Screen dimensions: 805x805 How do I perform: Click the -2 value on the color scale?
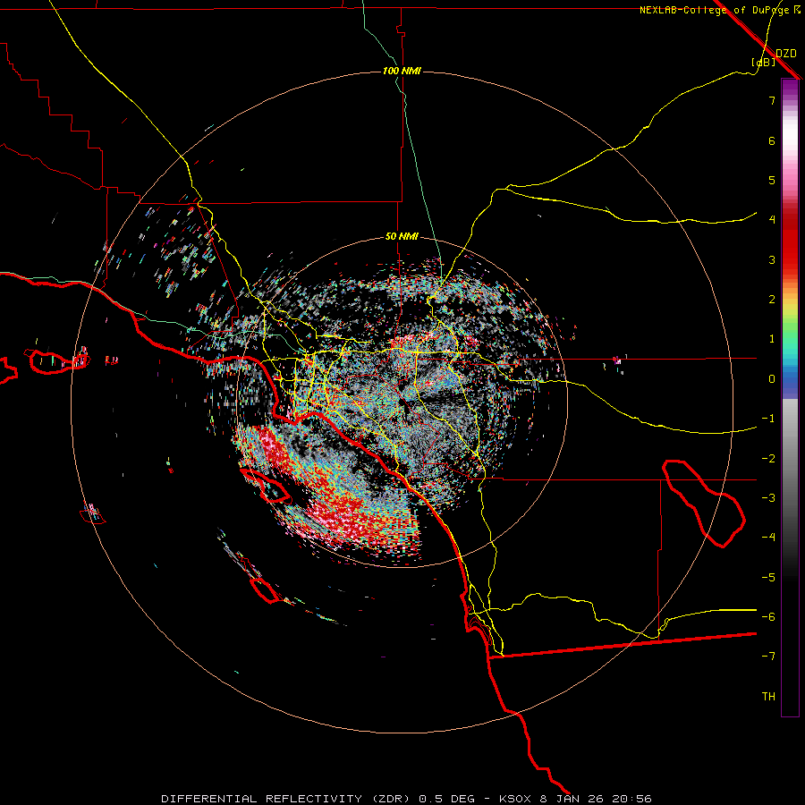(768, 459)
